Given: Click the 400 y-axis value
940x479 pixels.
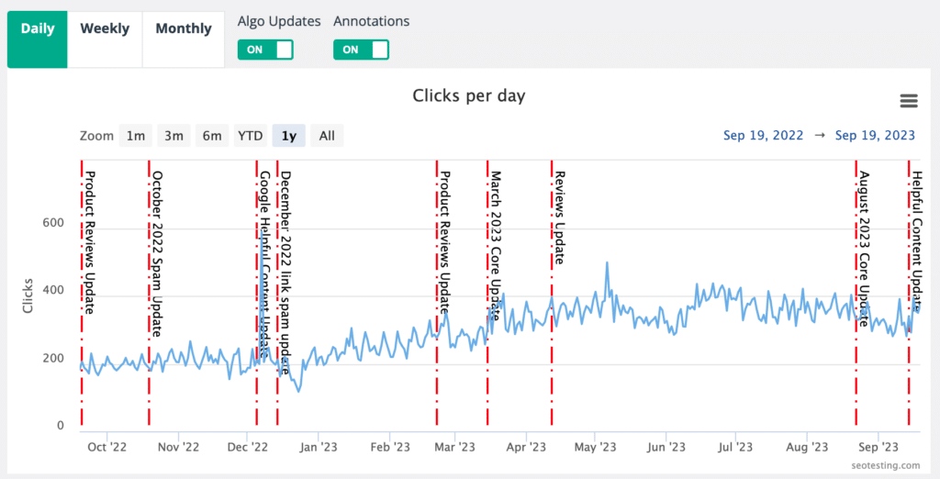Looking at the screenshot, I should (52, 290).
